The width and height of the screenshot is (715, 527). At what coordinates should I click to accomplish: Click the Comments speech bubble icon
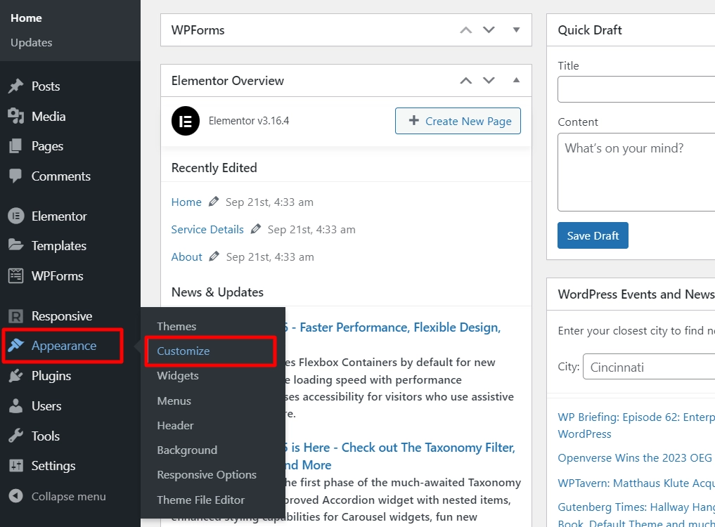pyautogui.click(x=16, y=176)
